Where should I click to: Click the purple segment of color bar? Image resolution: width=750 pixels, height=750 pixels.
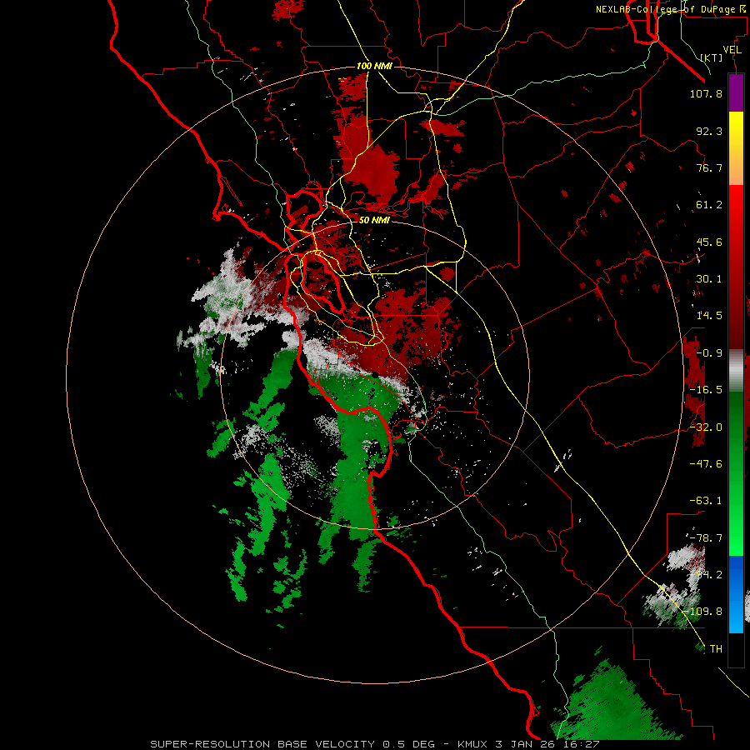click(736, 93)
